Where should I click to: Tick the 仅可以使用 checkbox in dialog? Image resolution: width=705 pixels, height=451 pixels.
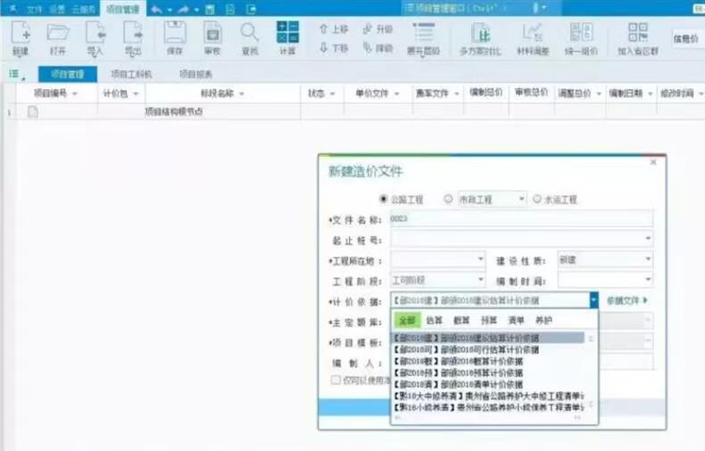click(x=336, y=380)
